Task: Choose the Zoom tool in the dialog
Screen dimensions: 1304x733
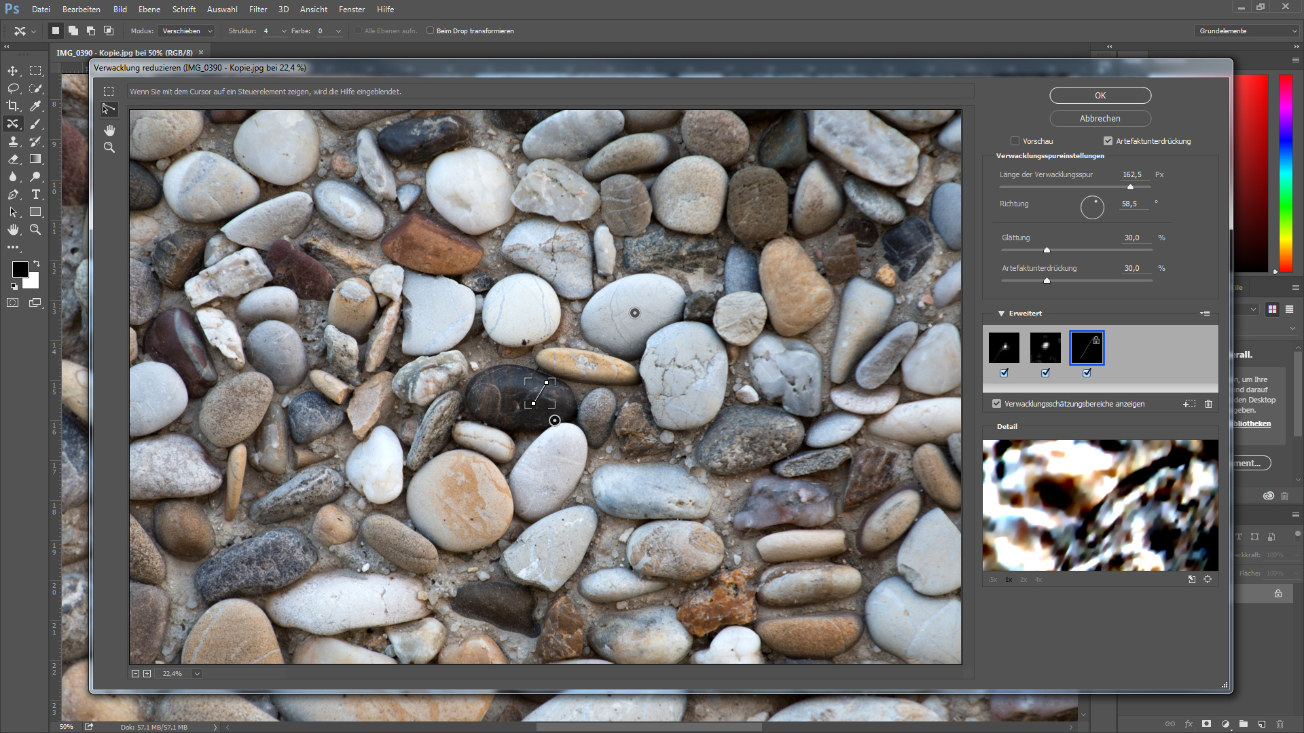Action: [109, 147]
